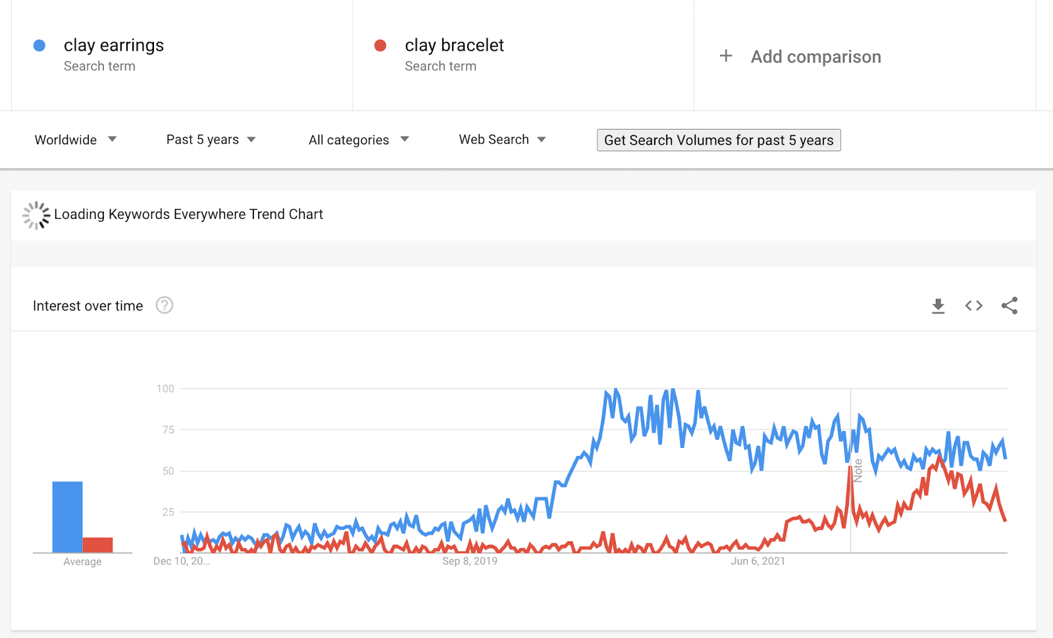Click the Add comparison text

[815, 57]
